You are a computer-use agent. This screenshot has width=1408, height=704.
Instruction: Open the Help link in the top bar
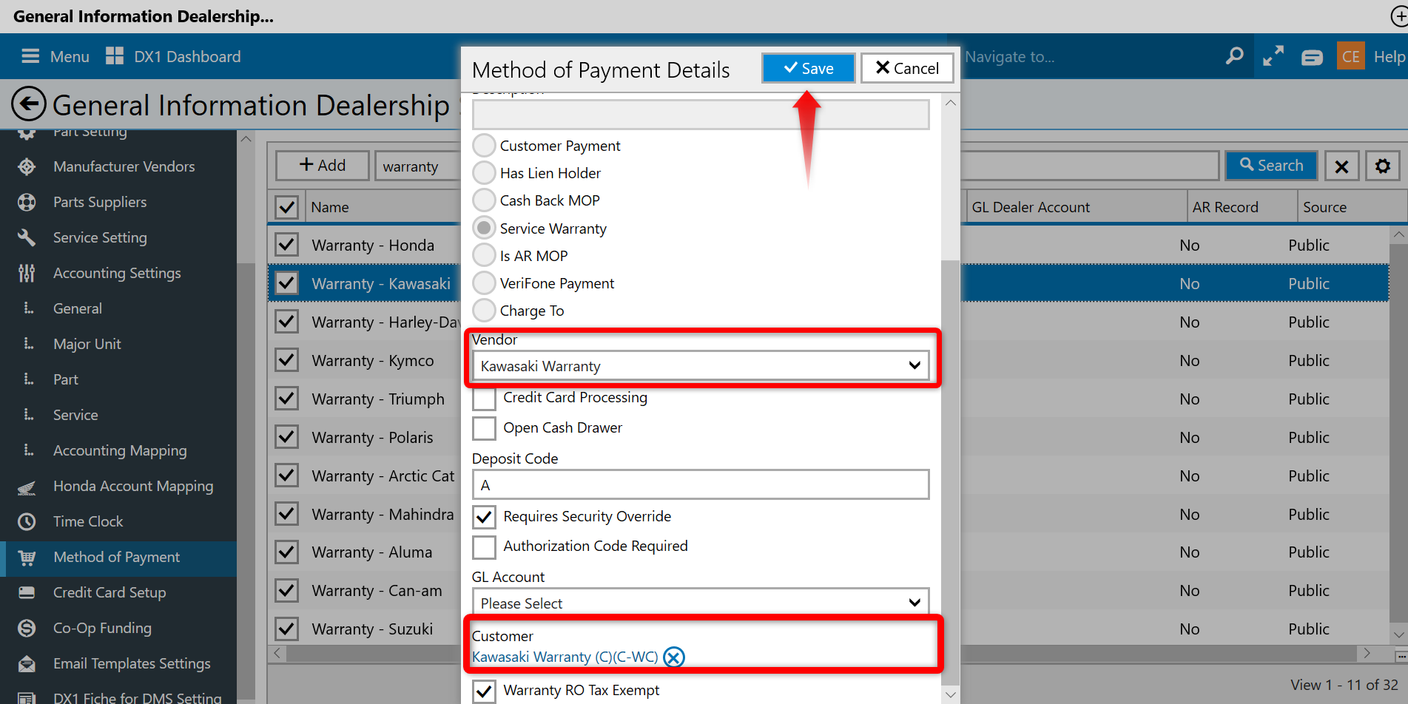point(1389,56)
